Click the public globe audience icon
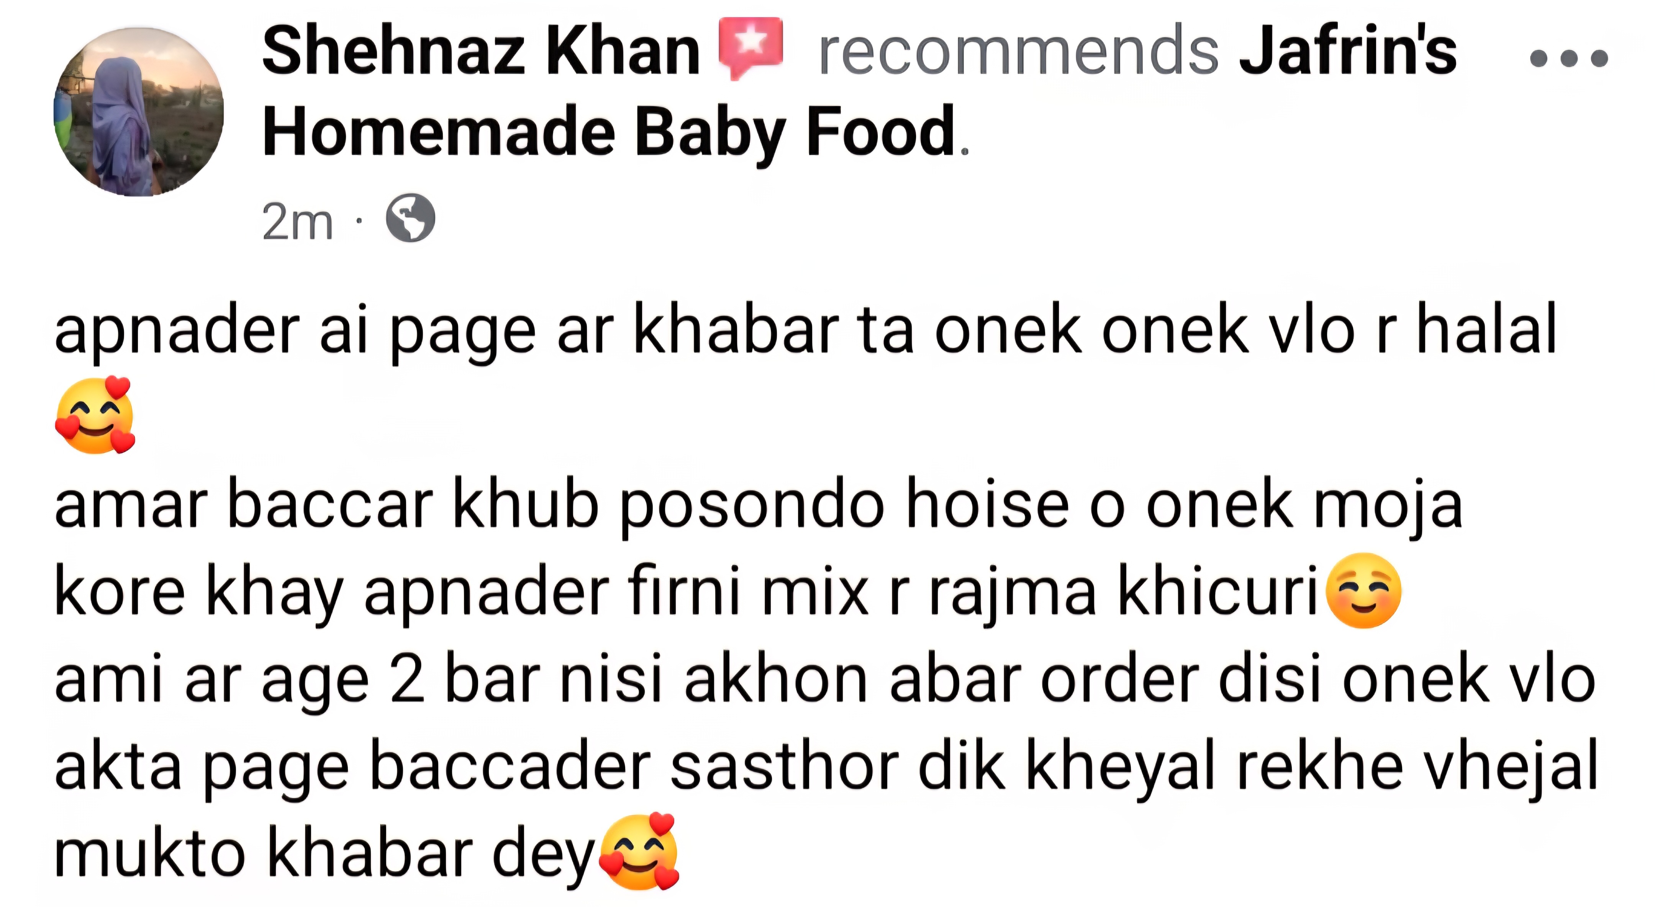Viewport: 1655px width, 907px height. 411,218
